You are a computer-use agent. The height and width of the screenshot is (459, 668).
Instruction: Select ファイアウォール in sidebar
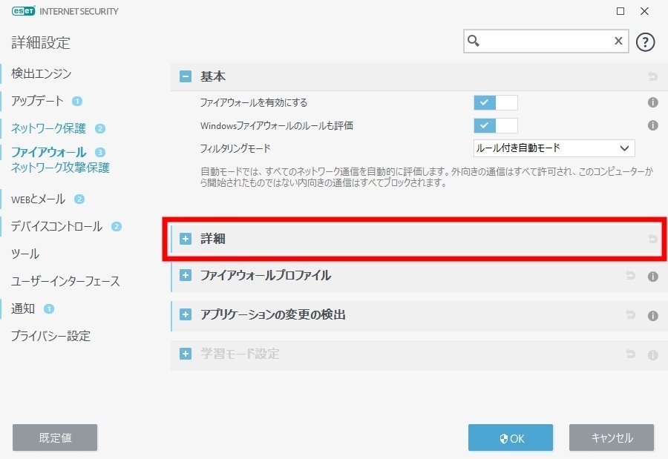coord(48,152)
